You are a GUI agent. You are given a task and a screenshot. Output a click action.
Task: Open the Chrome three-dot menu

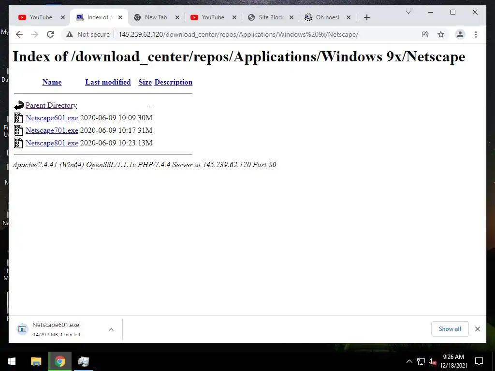476,34
